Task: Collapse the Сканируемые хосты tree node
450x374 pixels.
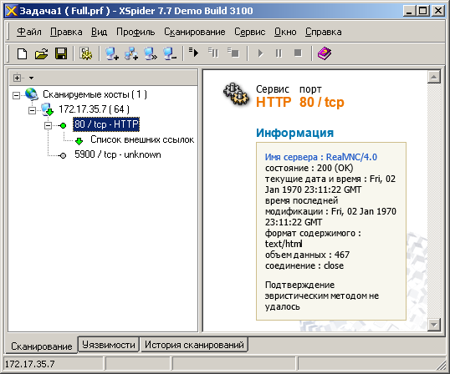Action: click(x=17, y=95)
